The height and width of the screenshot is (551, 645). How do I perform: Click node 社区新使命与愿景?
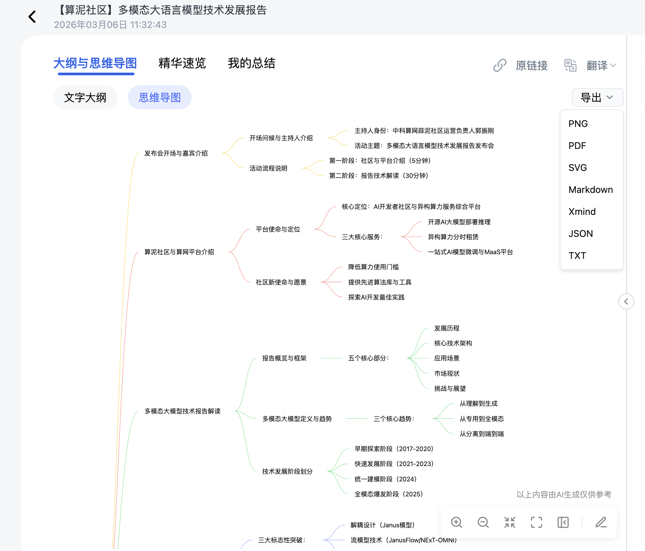tap(281, 282)
